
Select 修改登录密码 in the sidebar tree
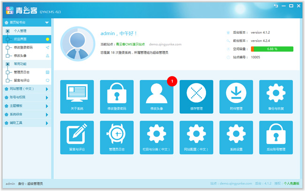(x=27, y=47)
